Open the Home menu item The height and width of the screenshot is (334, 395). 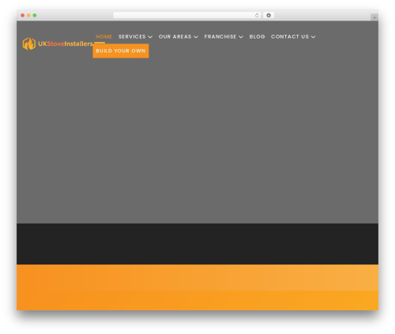click(103, 37)
